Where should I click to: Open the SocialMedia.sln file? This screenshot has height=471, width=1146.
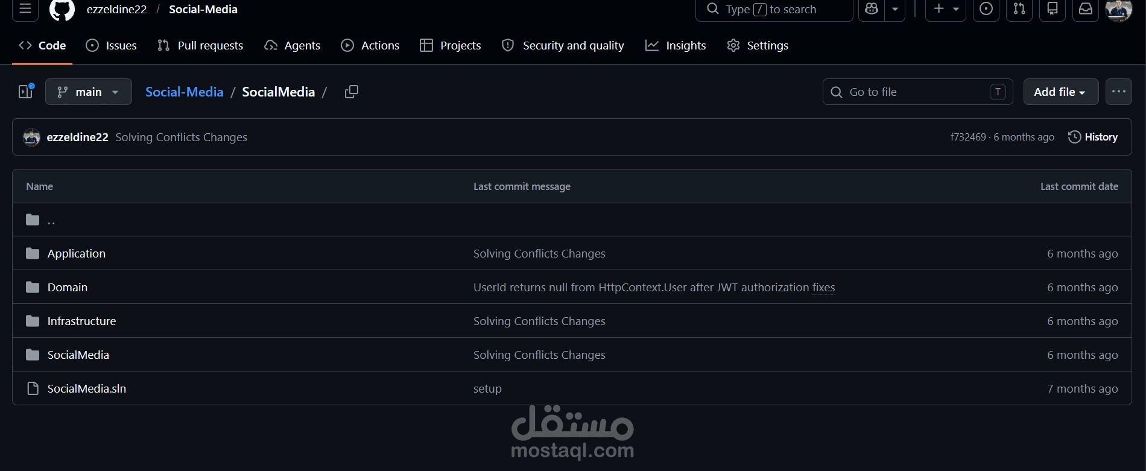tap(87, 389)
